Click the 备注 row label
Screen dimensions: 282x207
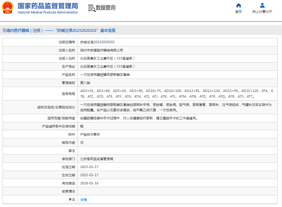[72, 151]
